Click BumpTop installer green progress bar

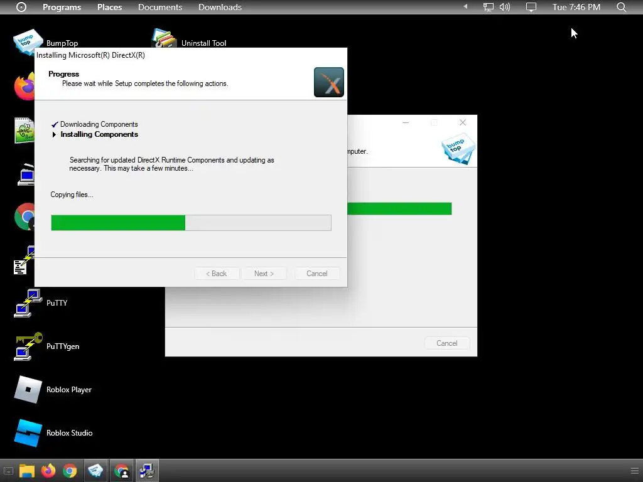point(399,208)
